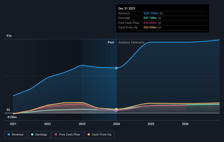Select the orange Cash From Op point at 2024

[116, 109]
